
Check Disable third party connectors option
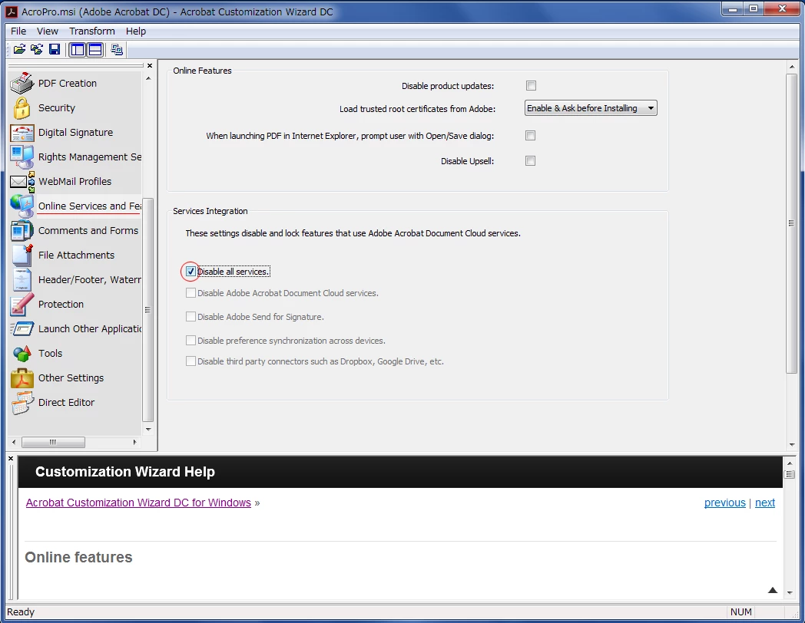coord(190,361)
